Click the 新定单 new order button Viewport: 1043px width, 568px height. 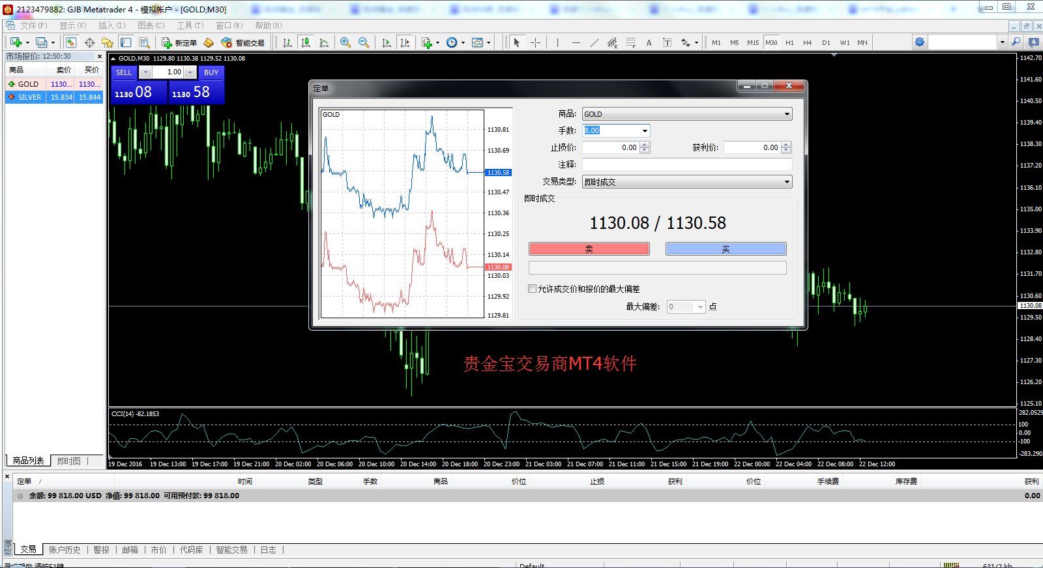tap(180, 42)
